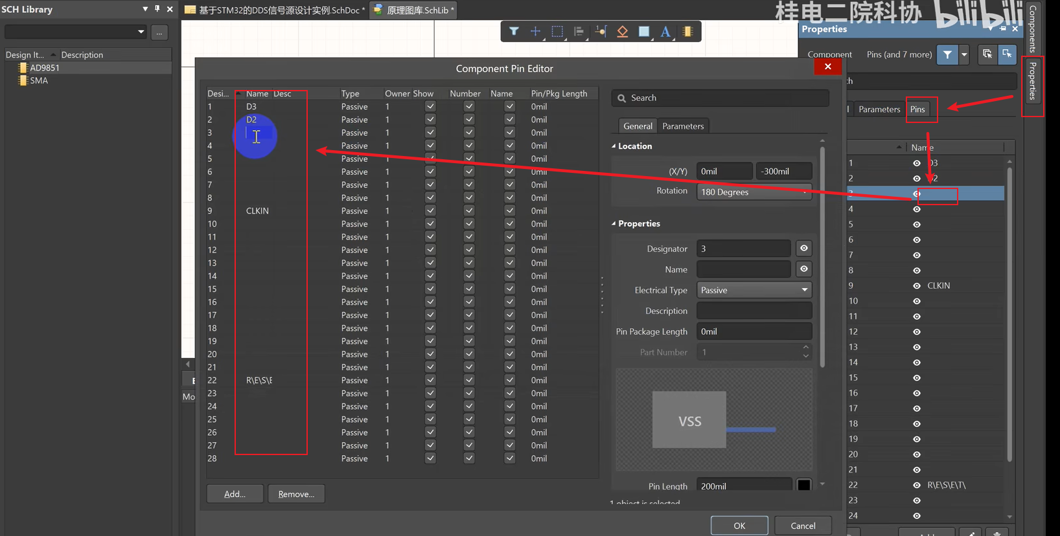Select the orange IEEE symbol tool
1060x536 pixels.
(x=622, y=31)
